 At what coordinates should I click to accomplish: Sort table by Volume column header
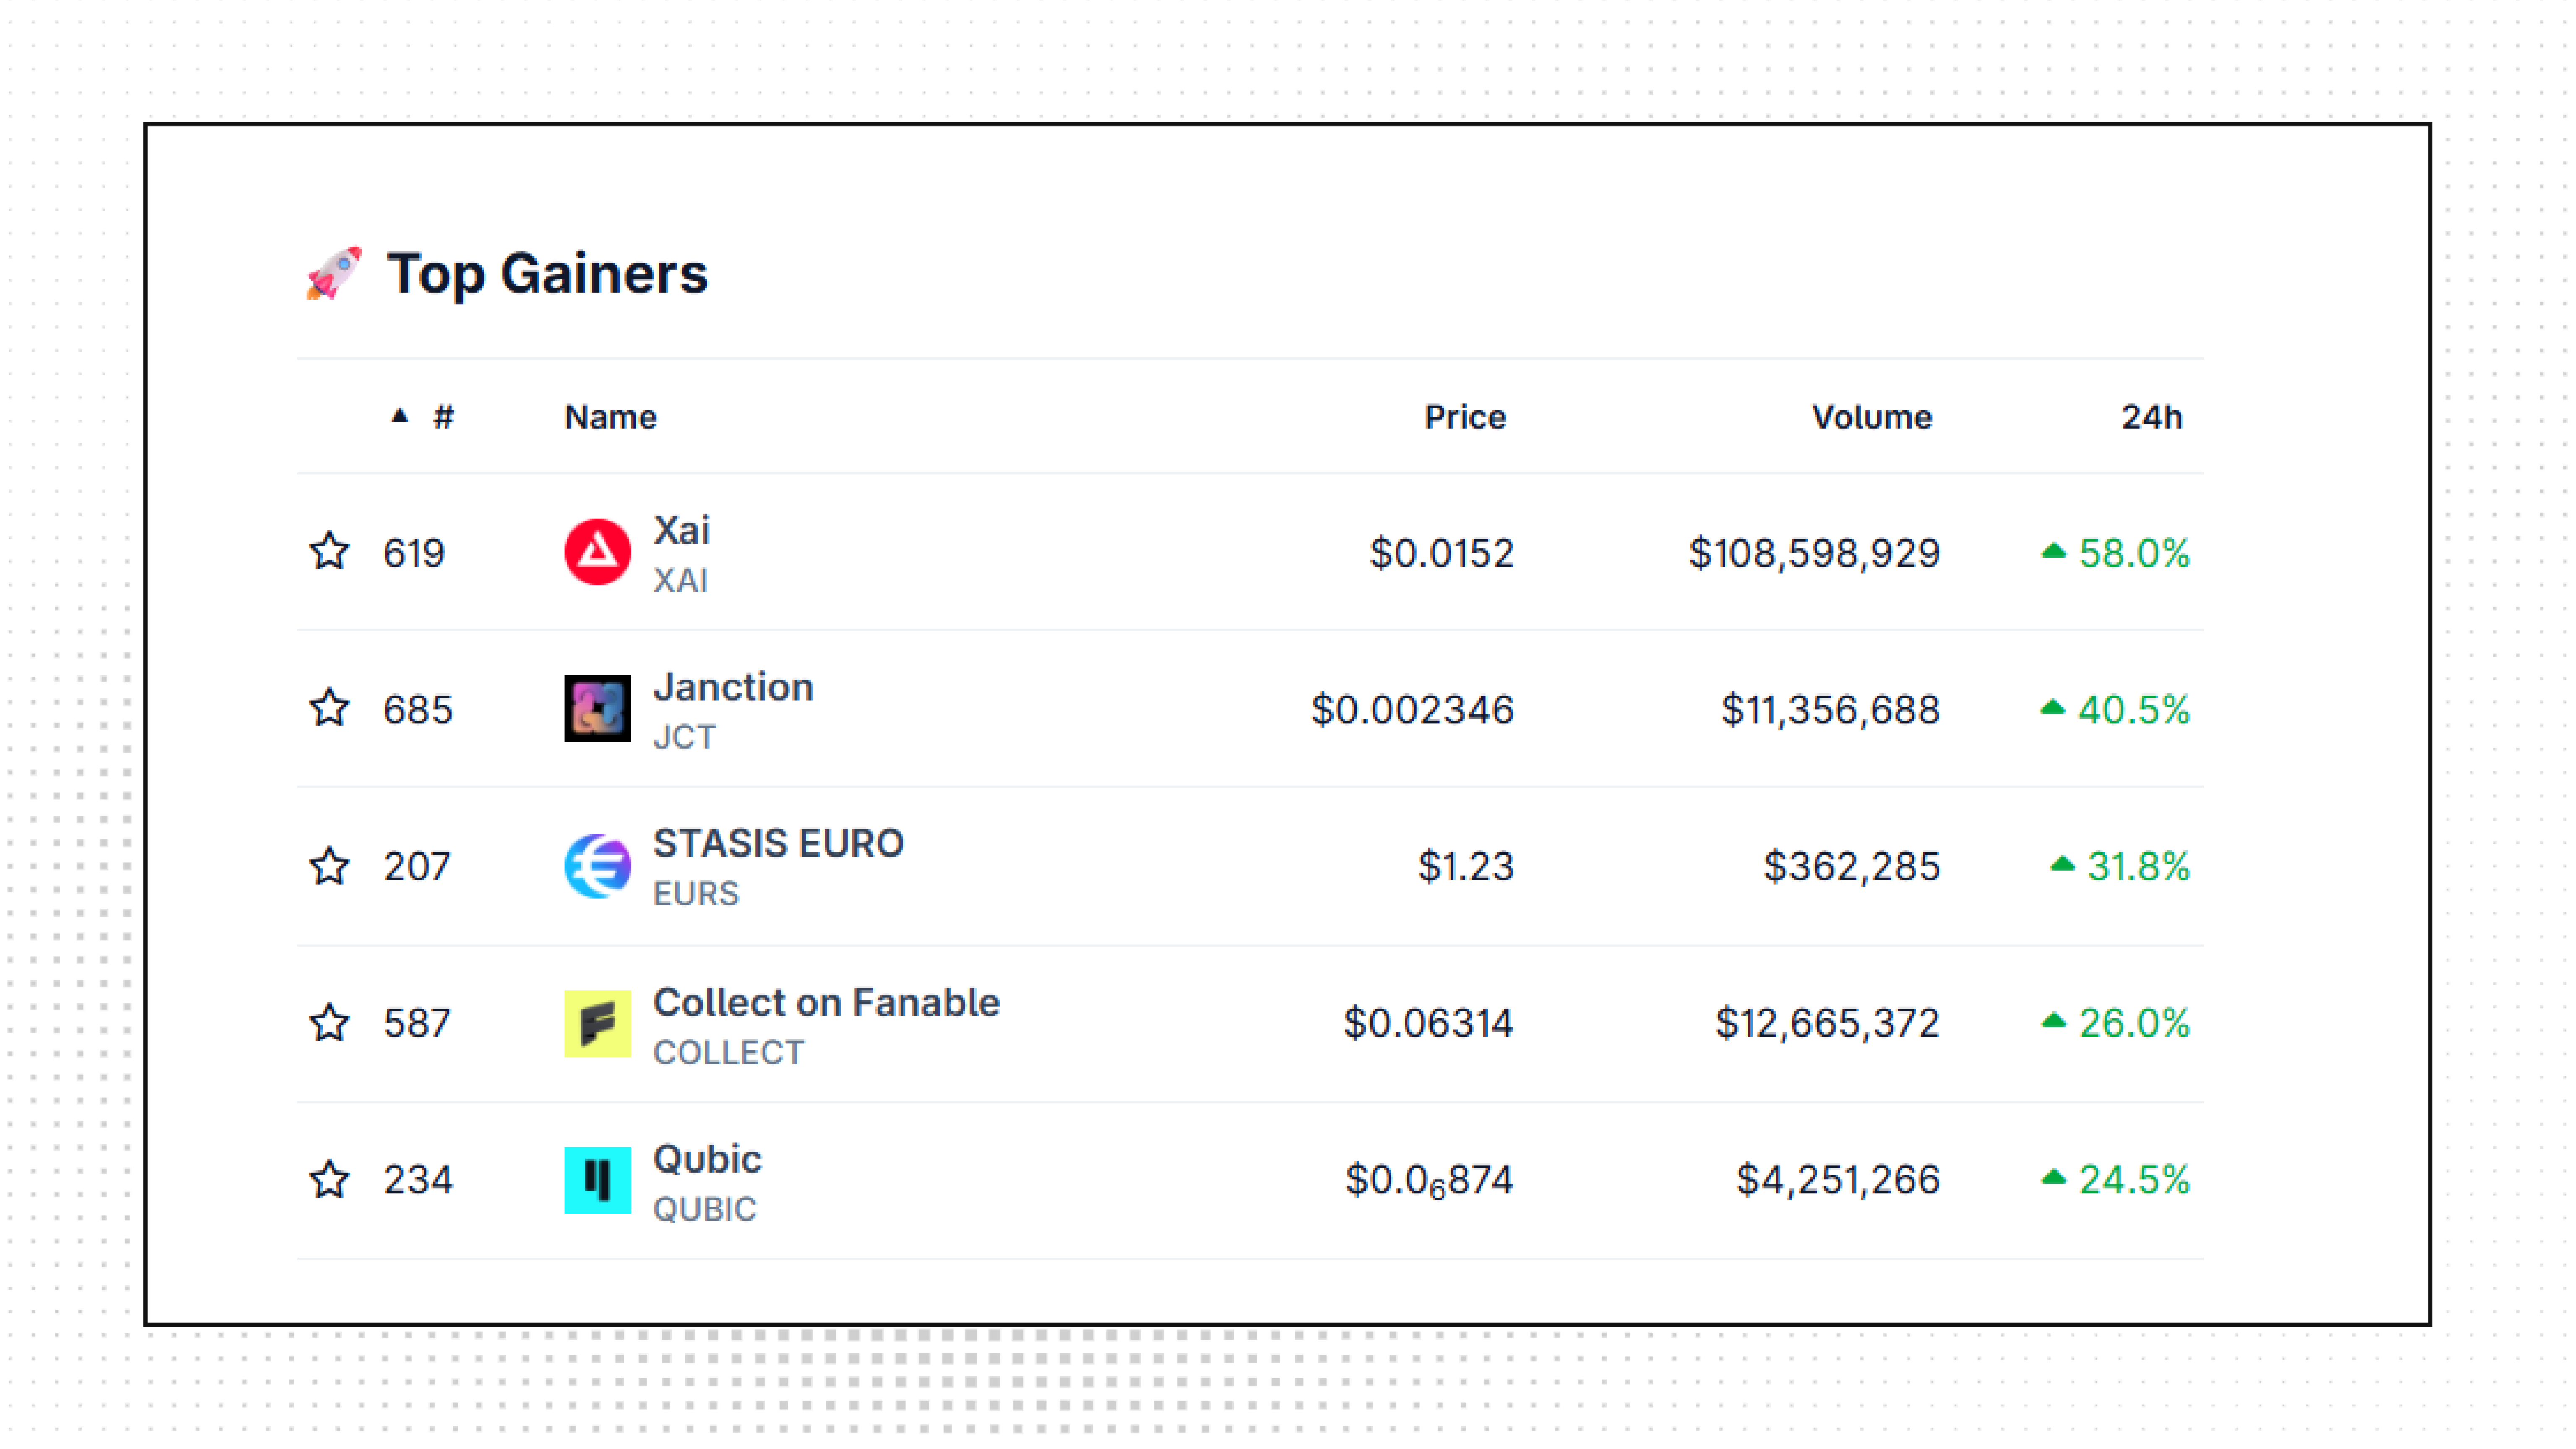[1872, 417]
